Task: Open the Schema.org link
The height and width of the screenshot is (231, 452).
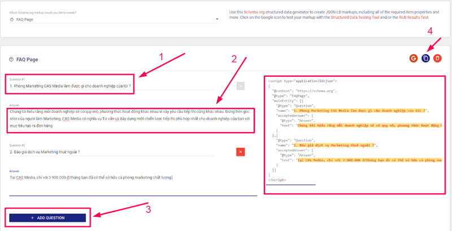Action: click(x=254, y=12)
